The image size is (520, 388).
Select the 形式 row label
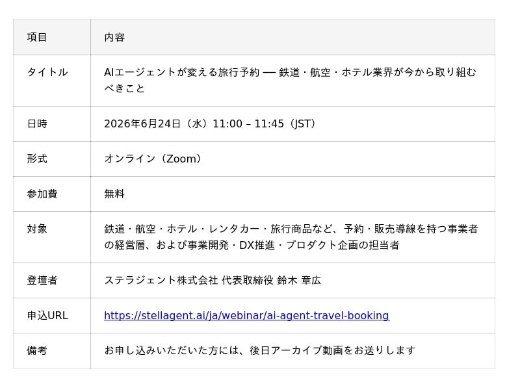coord(37,159)
